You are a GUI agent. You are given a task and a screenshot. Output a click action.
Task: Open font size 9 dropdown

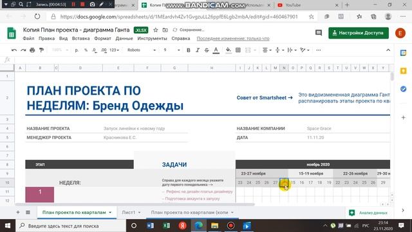172,50
